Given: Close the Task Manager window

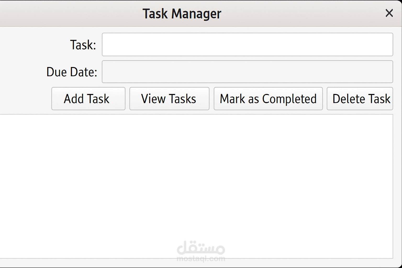Looking at the screenshot, I should click(389, 13).
